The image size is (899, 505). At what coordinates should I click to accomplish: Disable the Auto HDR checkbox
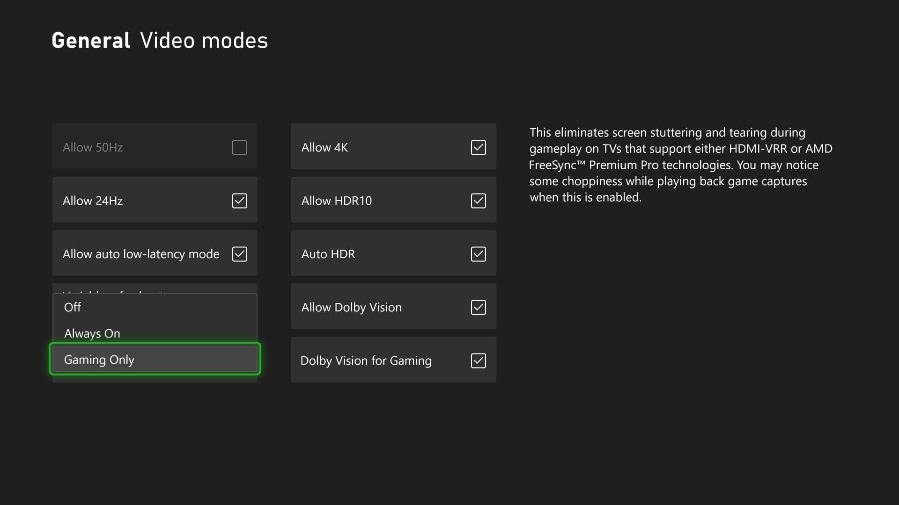[478, 254]
